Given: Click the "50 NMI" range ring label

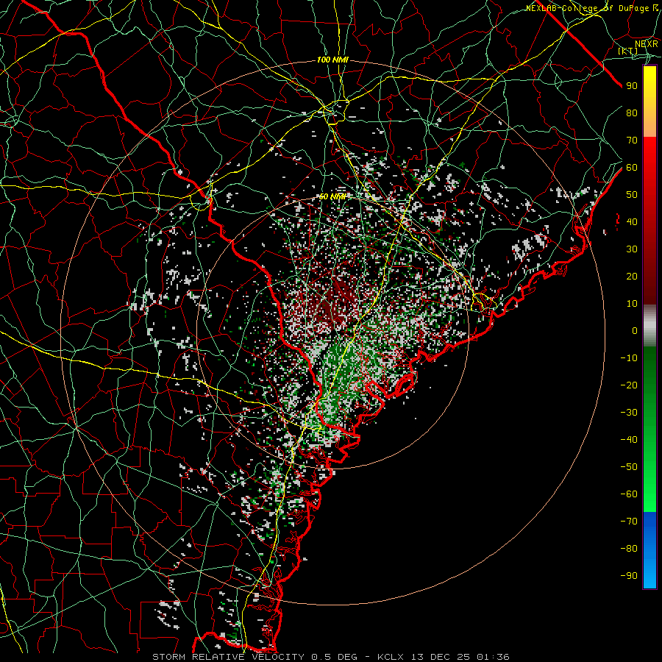Looking at the screenshot, I should point(332,196).
